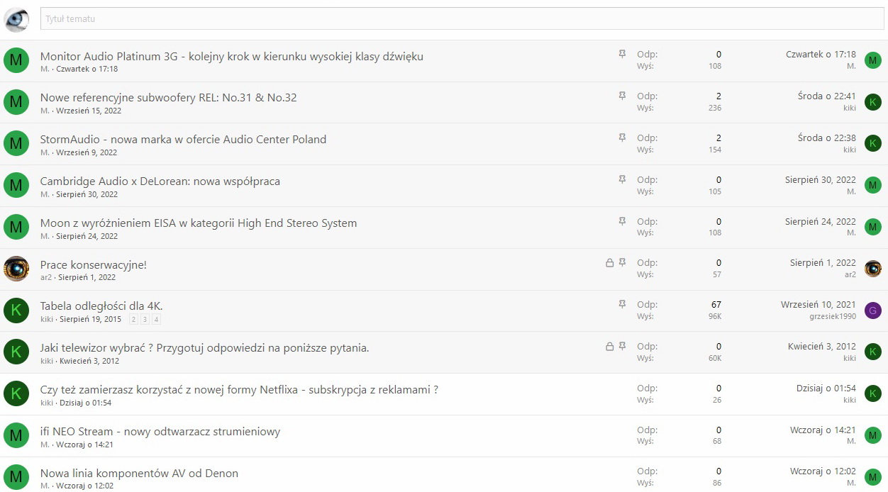Click last post date Czwartek o 17:18 on right
Image resolution: width=888 pixels, height=492 pixels.
tap(821, 54)
